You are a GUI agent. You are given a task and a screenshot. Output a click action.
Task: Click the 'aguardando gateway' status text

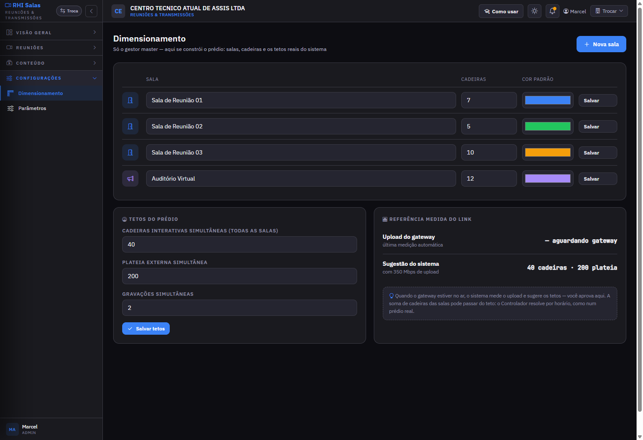pyautogui.click(x=585, y=241)
